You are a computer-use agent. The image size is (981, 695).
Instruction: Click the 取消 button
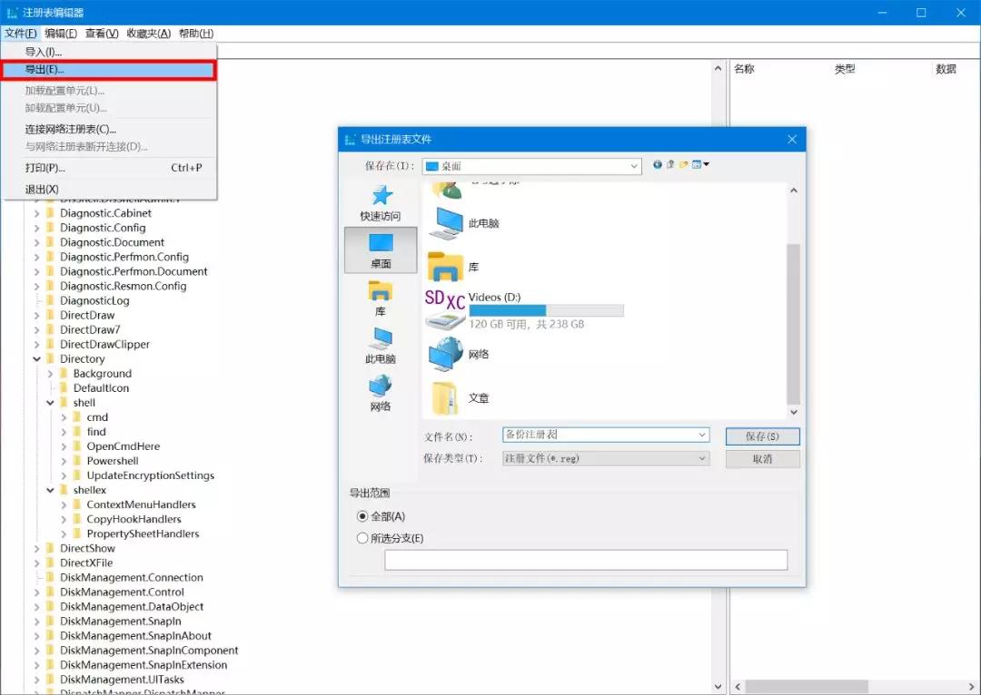coord(762,459)
